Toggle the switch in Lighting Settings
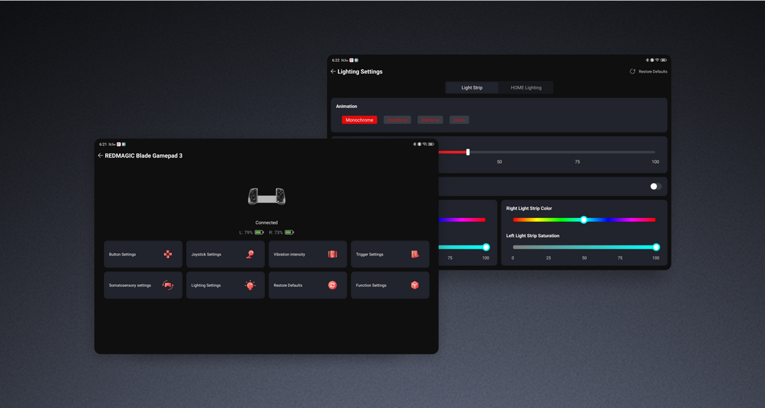Viewport: 765px width, 408px height. coord(655,187)
